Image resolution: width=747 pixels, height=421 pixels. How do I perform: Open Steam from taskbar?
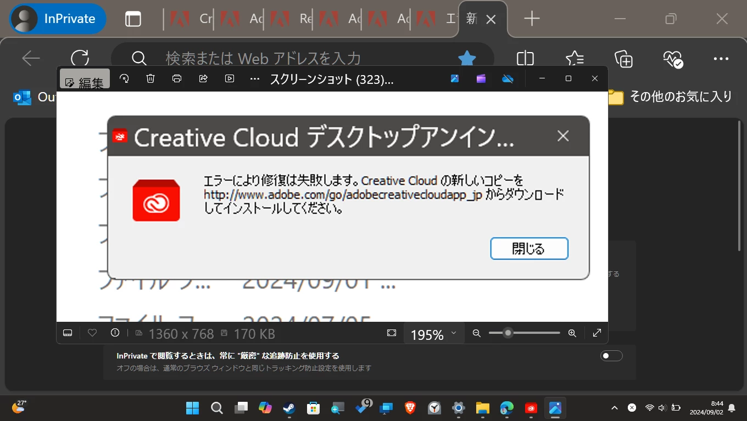pyautogui.click(x=289, y=408)
